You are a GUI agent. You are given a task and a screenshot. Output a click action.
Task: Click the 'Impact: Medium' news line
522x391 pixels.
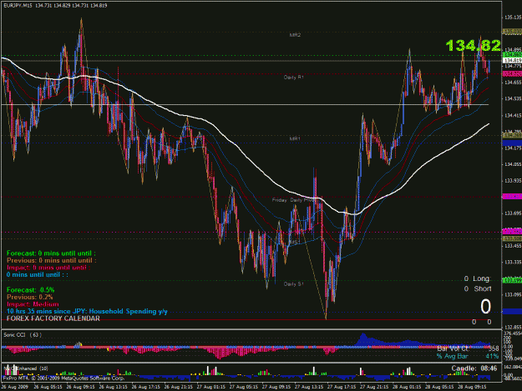[33, 304]
